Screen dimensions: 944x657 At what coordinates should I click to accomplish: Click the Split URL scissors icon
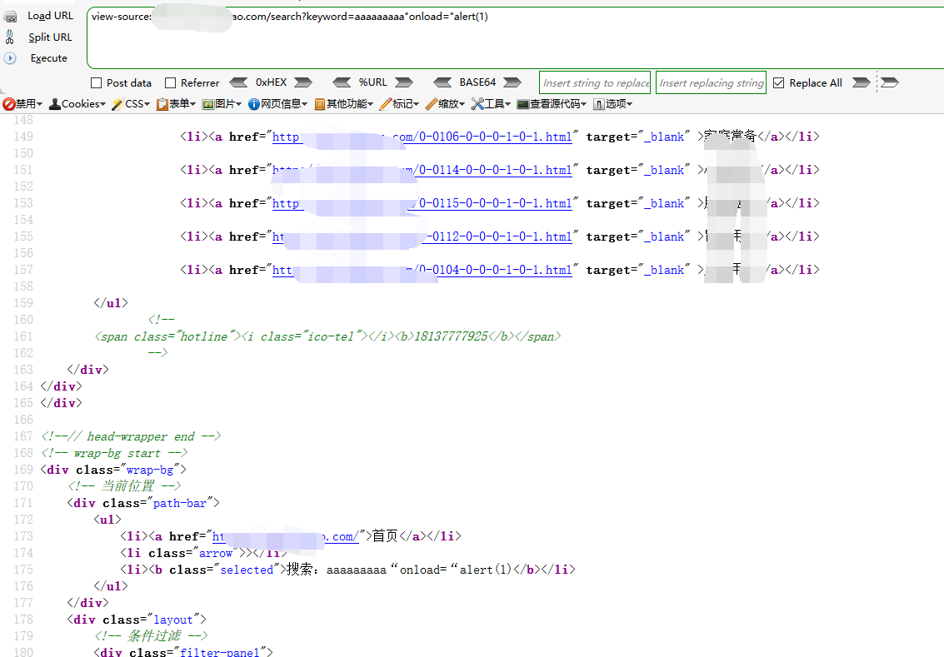pyautogui.click(x=10, y=37)
